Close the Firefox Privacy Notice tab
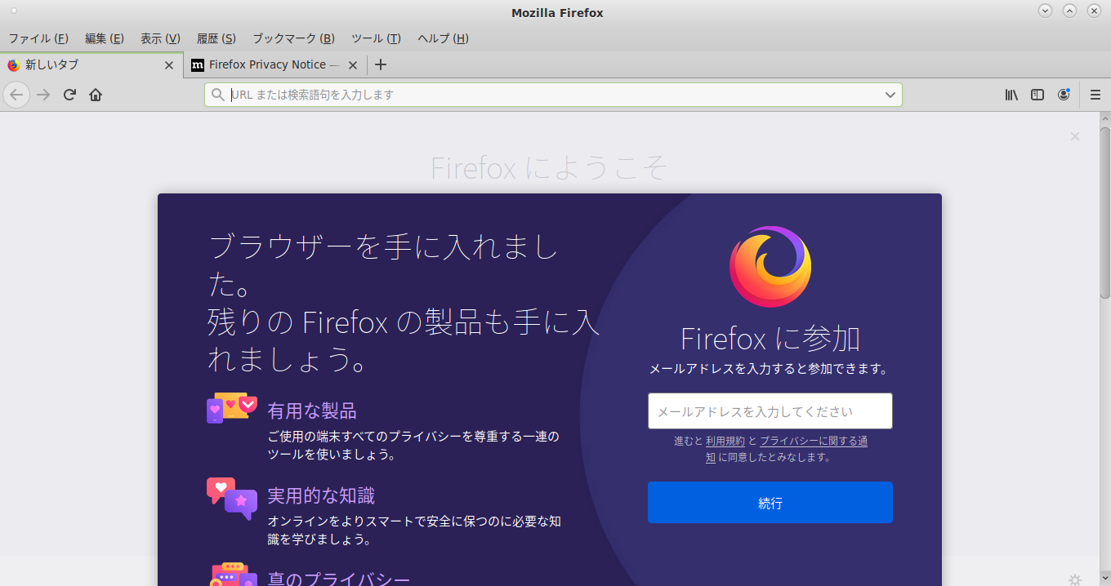The height and width of the screenshot is (586, 1111). 353,65
